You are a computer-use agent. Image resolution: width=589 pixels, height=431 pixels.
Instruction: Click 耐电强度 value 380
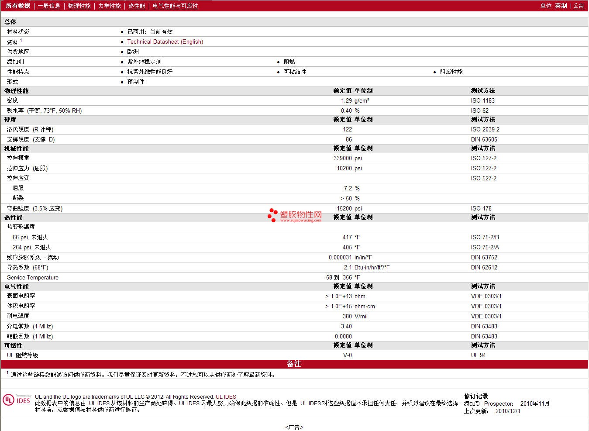[x=347, y=316]
